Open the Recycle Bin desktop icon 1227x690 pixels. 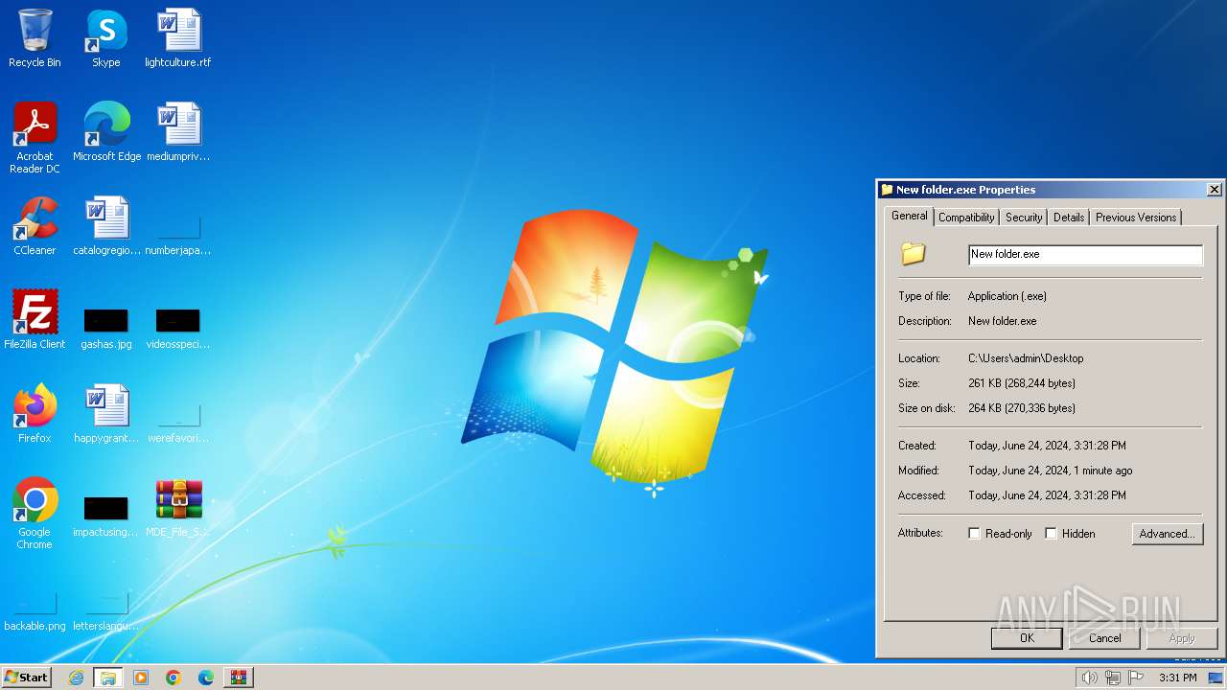click(x=35, y=38)
